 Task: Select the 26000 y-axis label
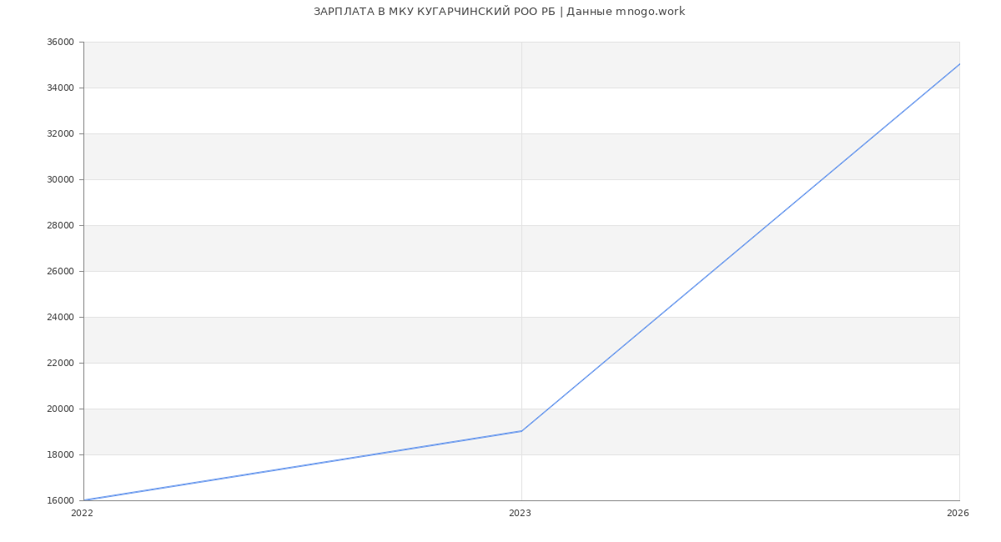point(62,272)
